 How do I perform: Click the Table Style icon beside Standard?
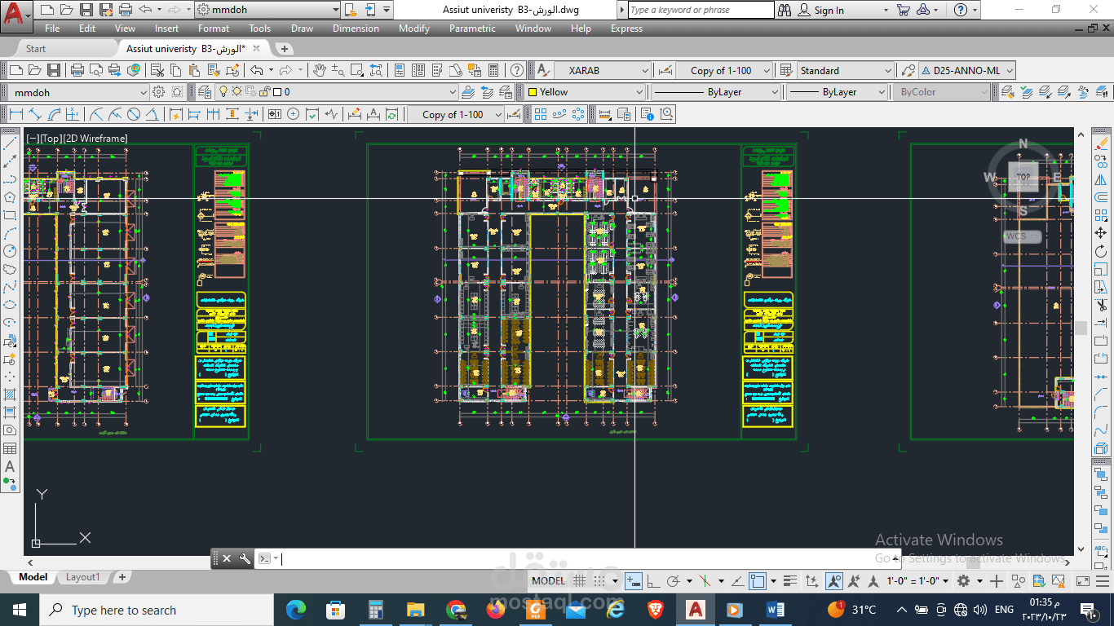[x=786, y=70]
